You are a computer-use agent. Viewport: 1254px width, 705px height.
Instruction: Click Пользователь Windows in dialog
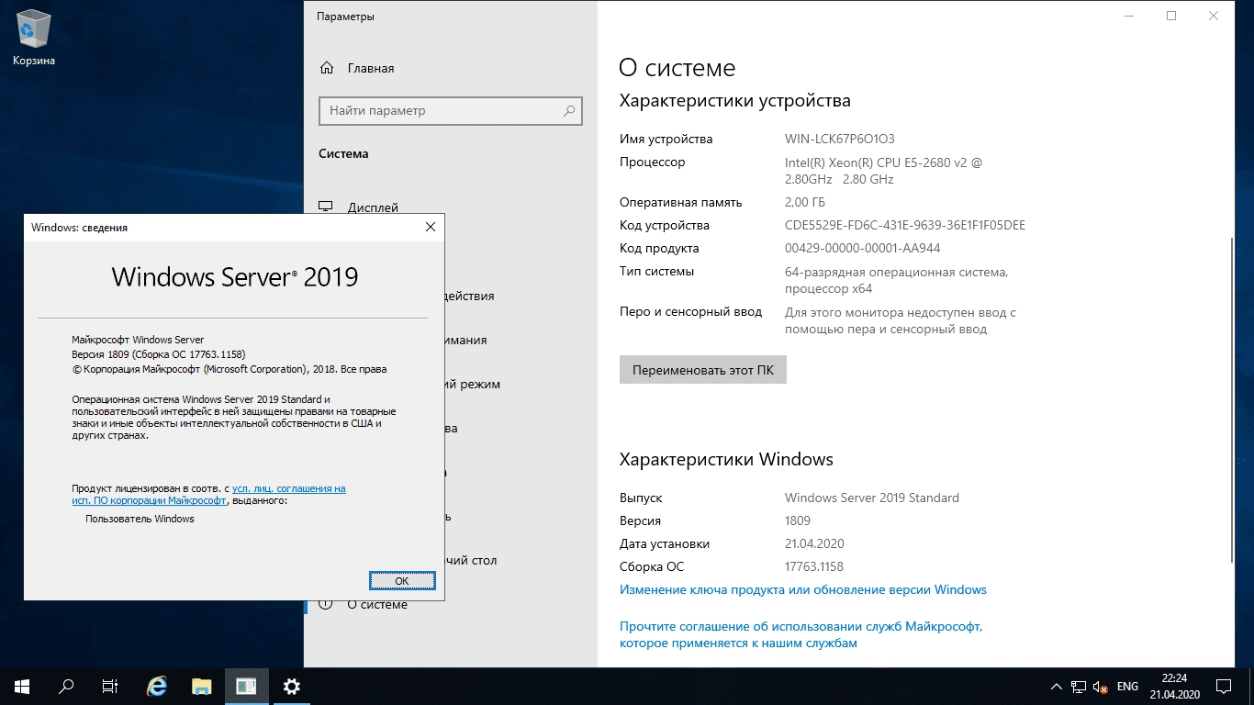(x=140, y=519)
